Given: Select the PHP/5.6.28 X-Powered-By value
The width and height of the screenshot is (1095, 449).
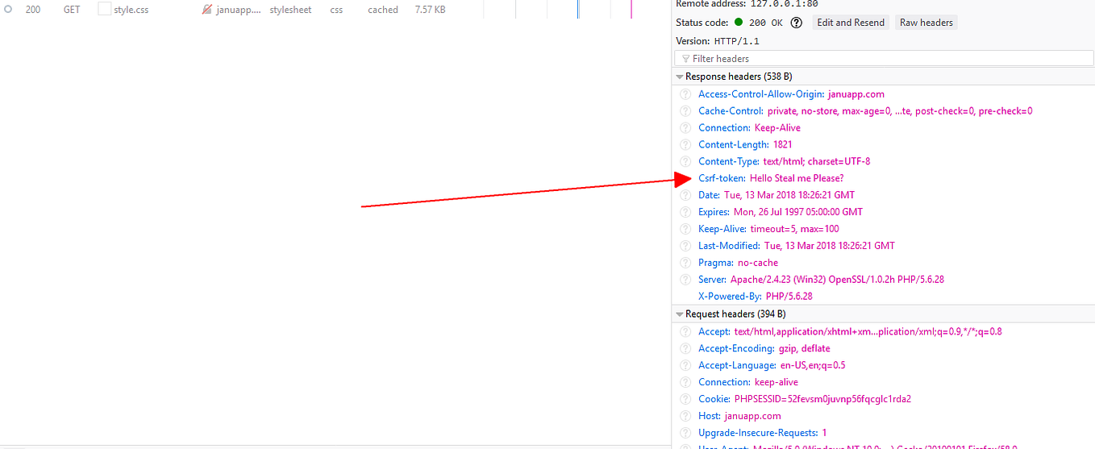Looking at the screenshot, I should coord(789,297).
